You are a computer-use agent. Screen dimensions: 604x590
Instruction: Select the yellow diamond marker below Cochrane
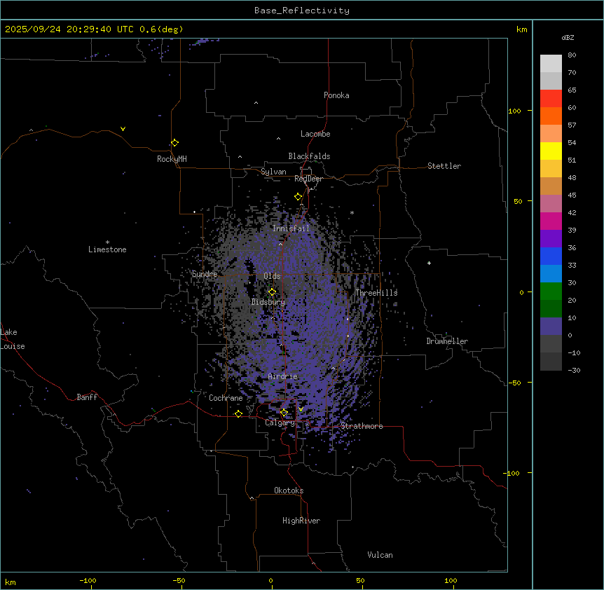[x=238, y=414]
